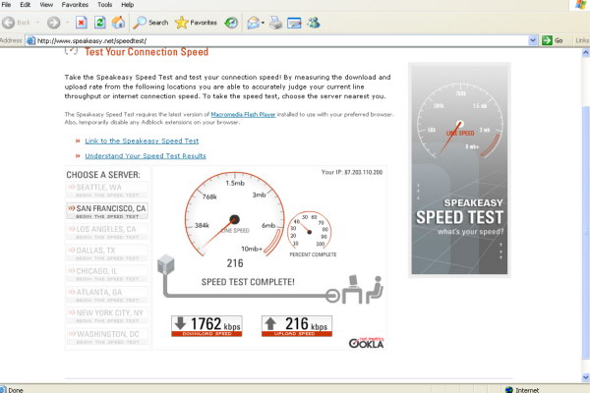Click the page icon in address bar

[30, 40]
